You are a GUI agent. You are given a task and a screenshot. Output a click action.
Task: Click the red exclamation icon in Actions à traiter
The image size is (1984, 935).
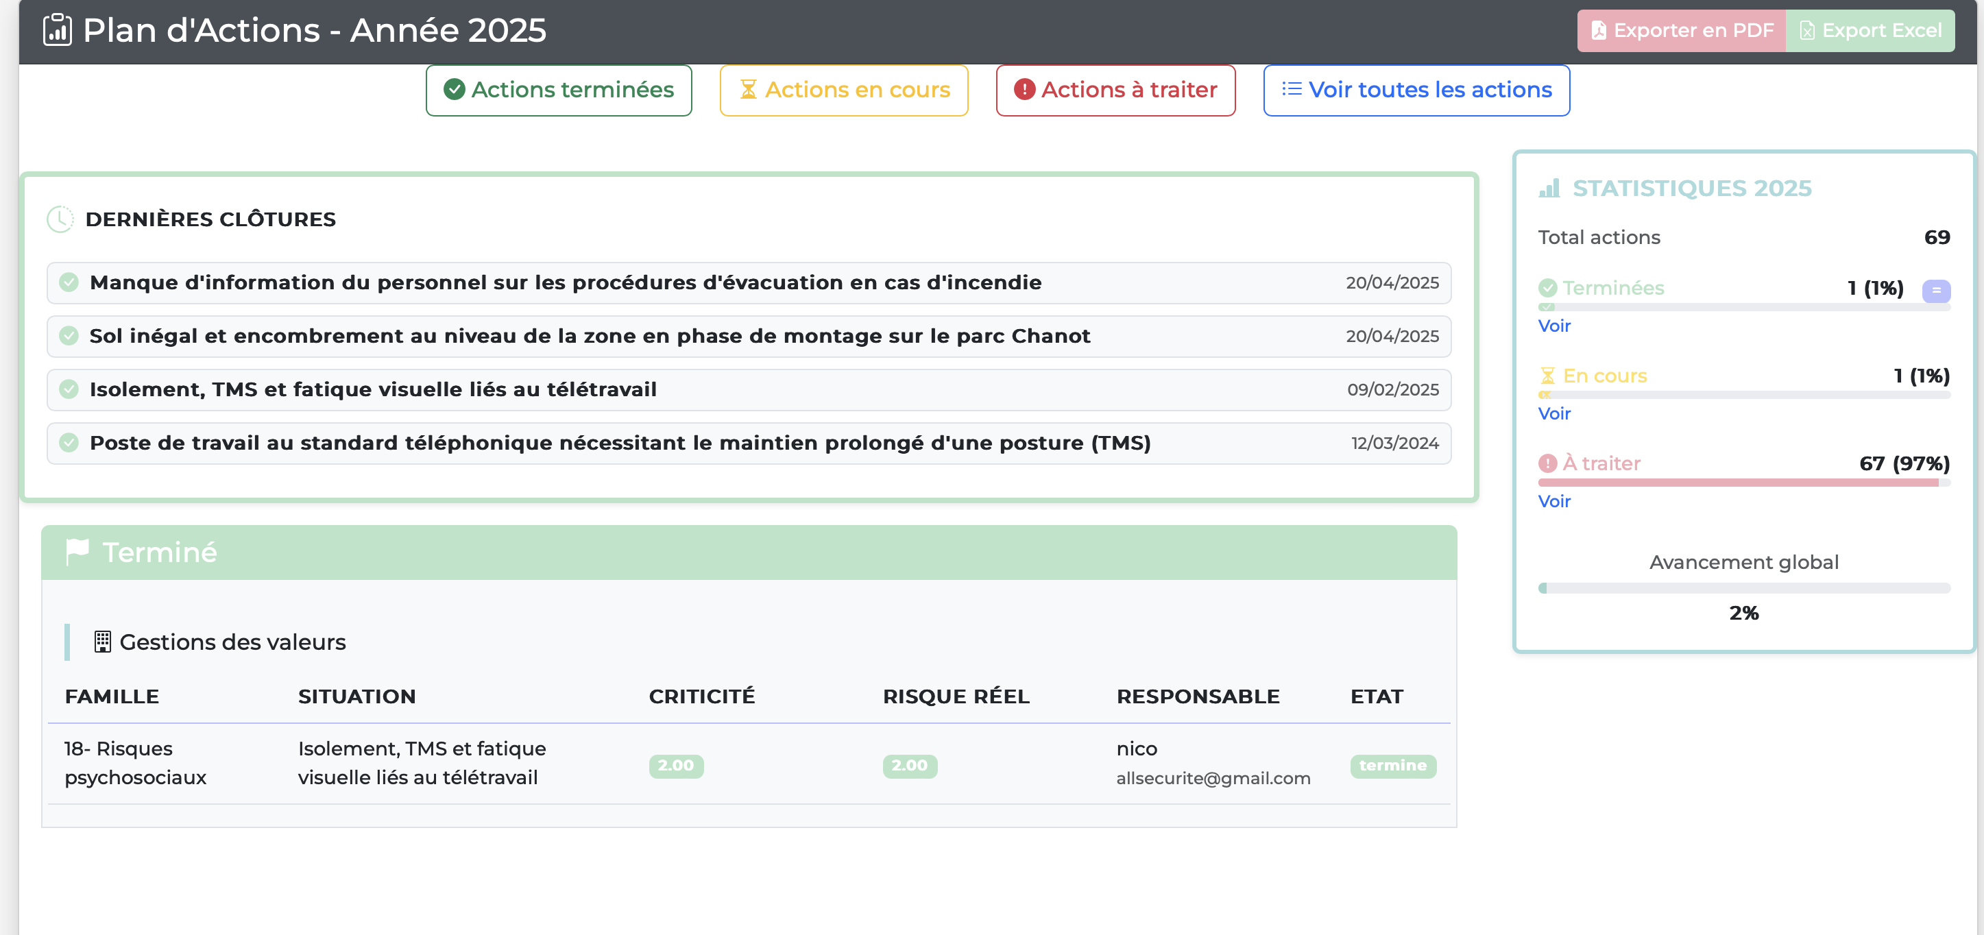pyautogui.click(x=1024, y=90)
